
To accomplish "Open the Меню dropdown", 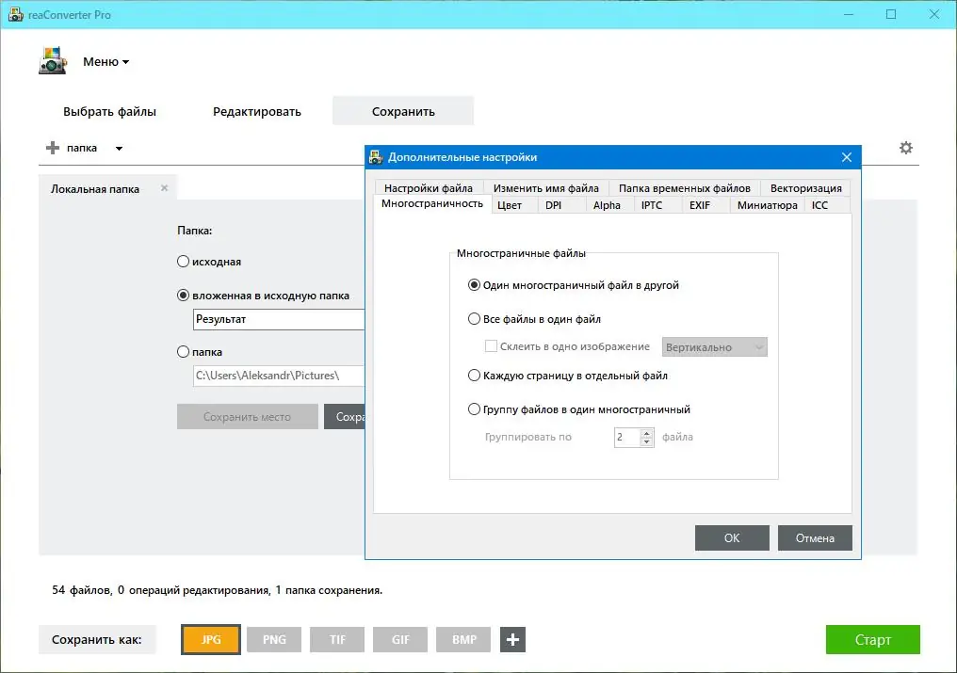I will 105,61.
